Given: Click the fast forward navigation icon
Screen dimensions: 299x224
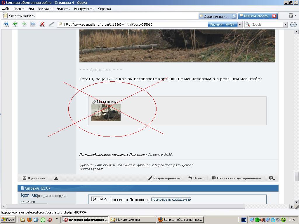Looking at the screenshot, I should click(33, 24).
